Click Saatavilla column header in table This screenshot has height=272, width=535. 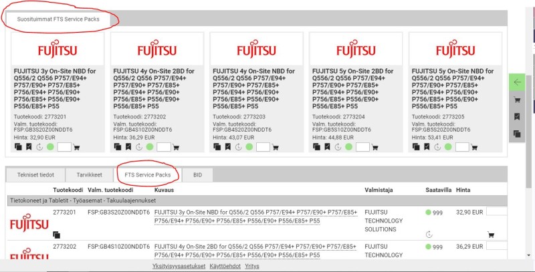pyautogui.click(x=439, y=190)
